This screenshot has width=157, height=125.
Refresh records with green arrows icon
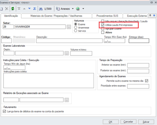pos(13,9)
